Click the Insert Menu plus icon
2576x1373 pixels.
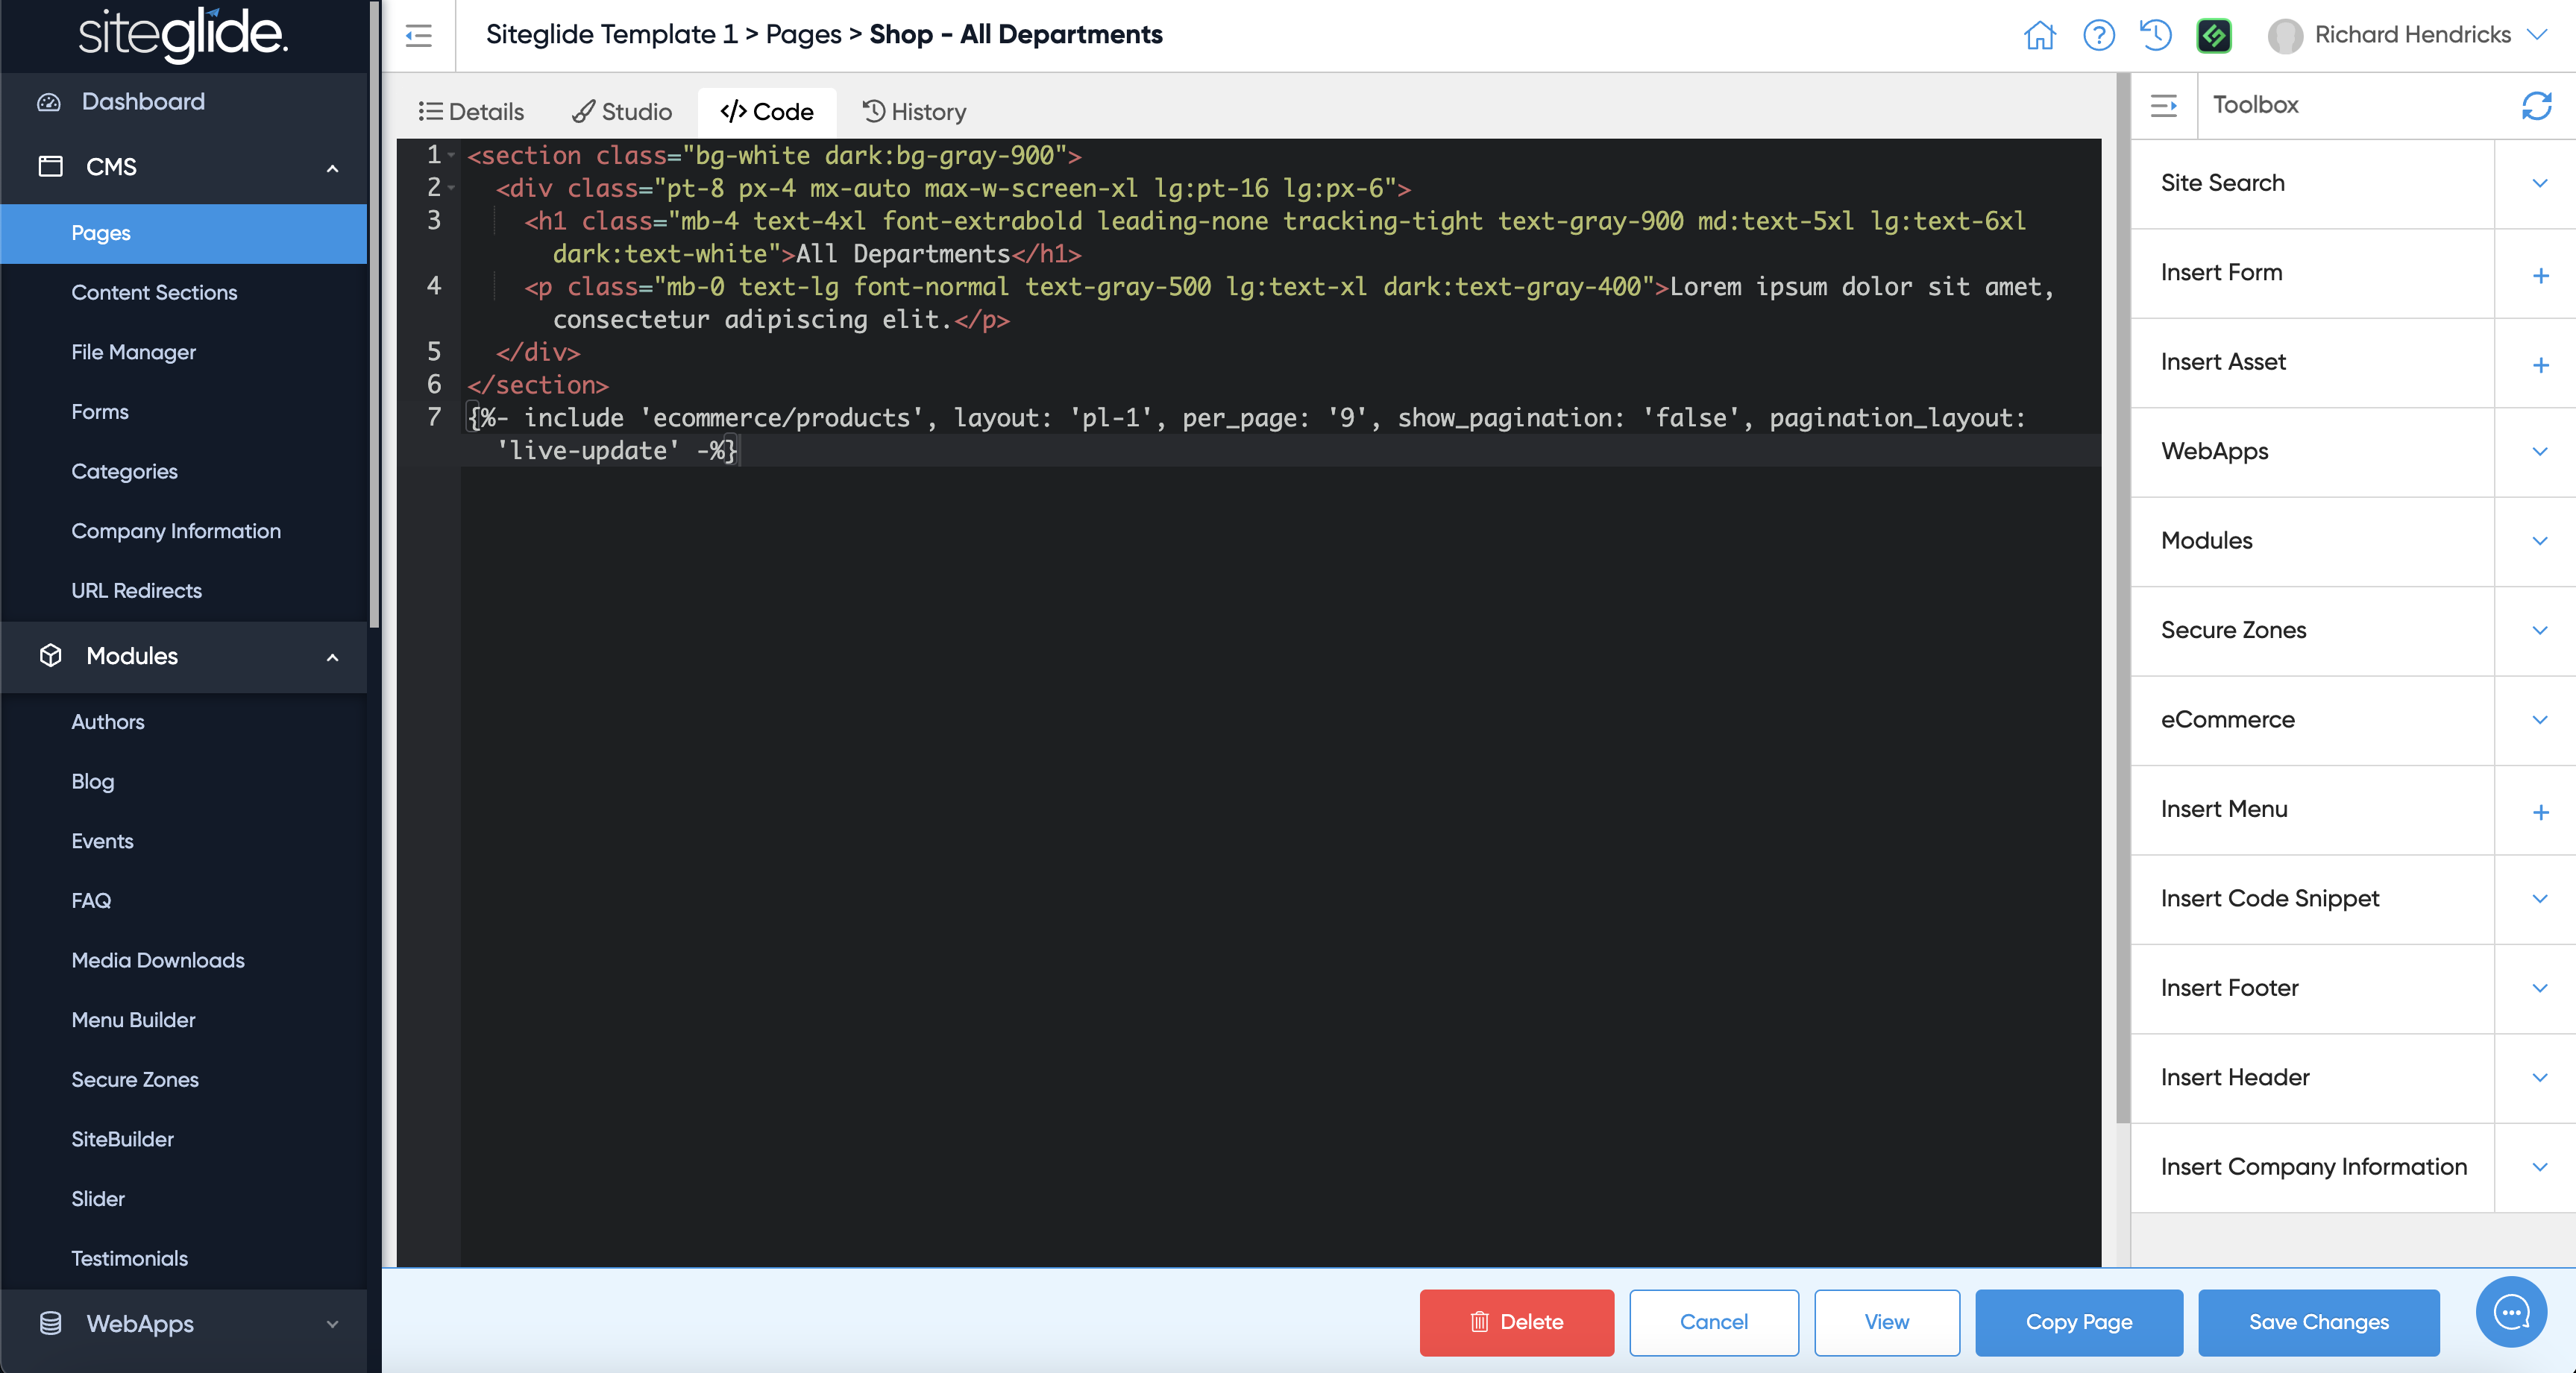2540,812
